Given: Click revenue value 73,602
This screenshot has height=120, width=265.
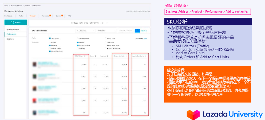Looking at the screenshot, I should [x=106, y=77].
